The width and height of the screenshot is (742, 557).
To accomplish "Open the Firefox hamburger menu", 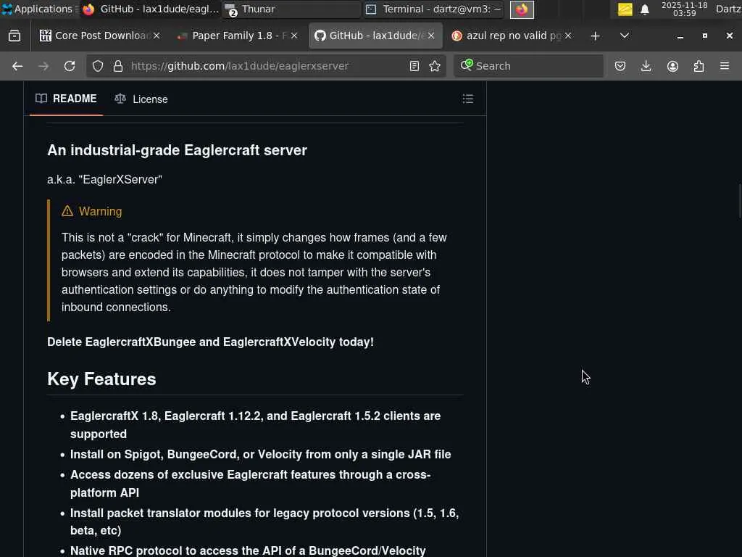I will tap(725, 66).
